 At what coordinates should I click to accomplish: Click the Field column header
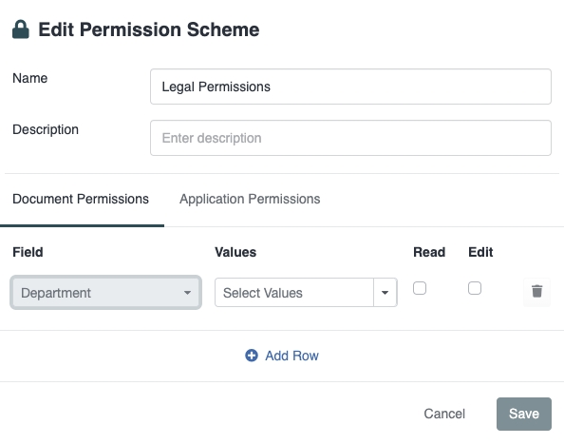tap(28, 252)
